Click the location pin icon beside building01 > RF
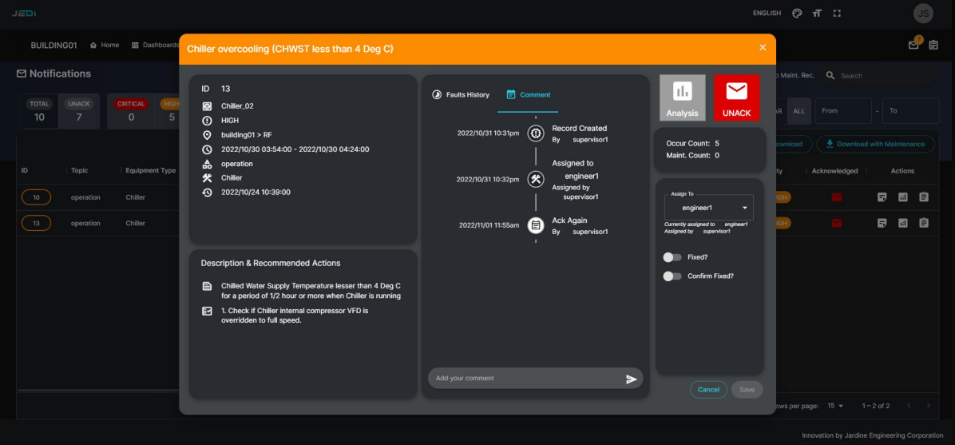Image resolution: width=955 pixels, height=445 pixels. [207, 135]
